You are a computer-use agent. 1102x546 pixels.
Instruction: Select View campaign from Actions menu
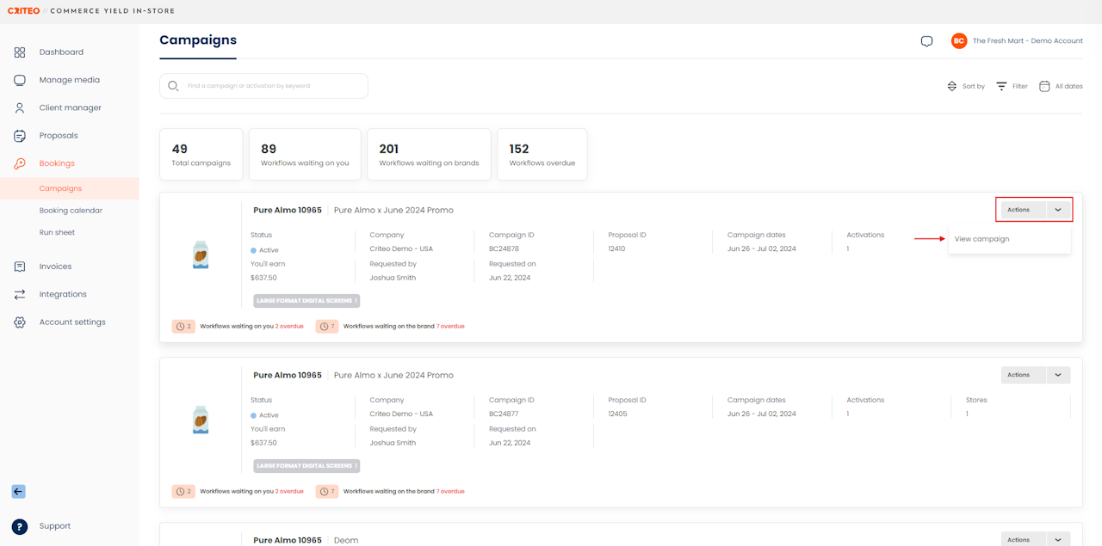click(x=981, y=239)
